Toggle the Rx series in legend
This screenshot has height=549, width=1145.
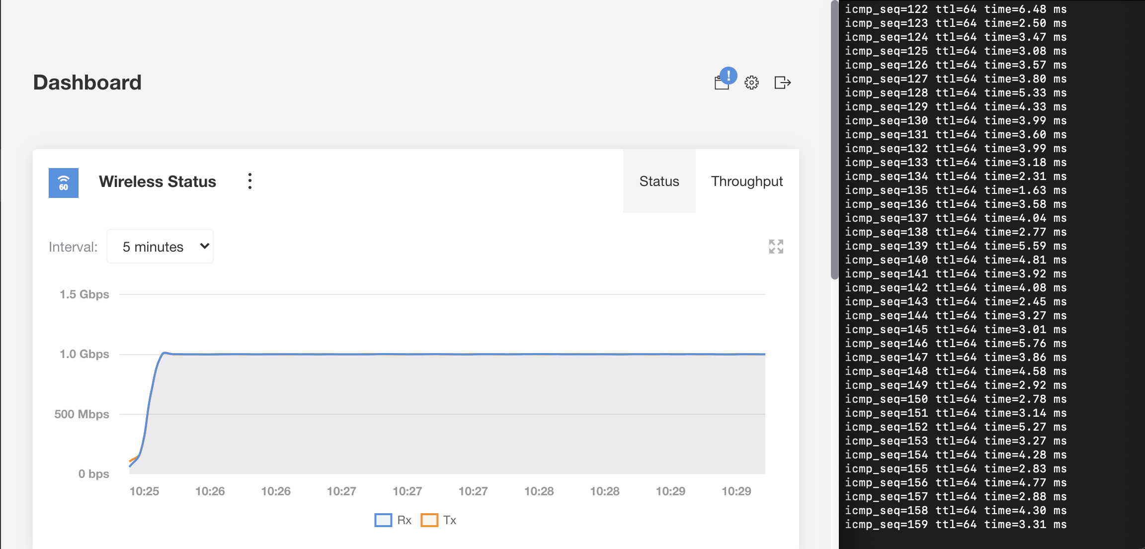(404, 520)
